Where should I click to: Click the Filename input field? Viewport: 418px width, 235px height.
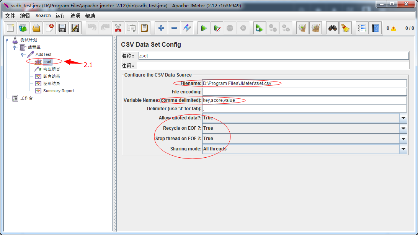click(304, 83)
